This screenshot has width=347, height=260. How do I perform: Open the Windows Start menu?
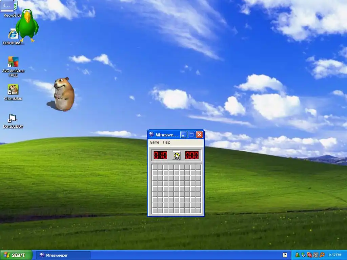point(16,255)
